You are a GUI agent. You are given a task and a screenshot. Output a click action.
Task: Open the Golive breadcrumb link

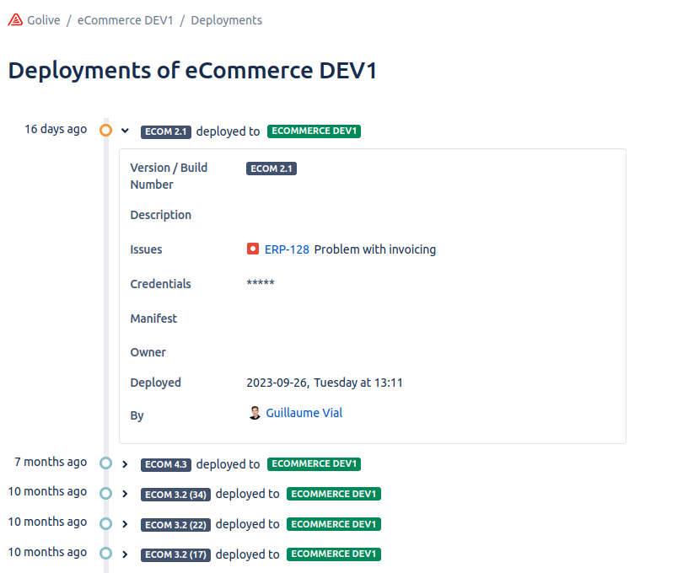click(43, 20)
